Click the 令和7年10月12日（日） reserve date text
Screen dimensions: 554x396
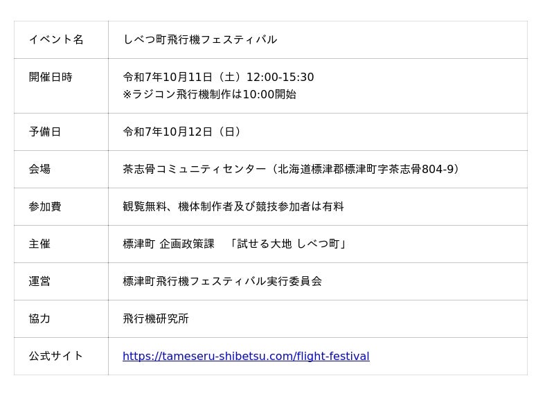click(x=184, y=132)
